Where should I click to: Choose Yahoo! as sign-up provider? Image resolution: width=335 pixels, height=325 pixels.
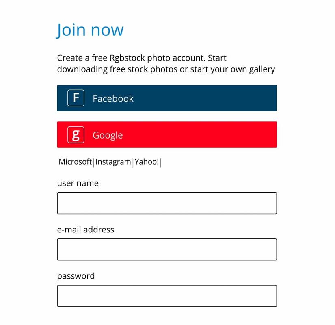147,162
